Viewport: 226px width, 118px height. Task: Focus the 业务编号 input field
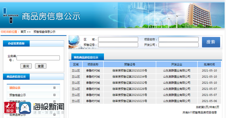coord(38,58)
